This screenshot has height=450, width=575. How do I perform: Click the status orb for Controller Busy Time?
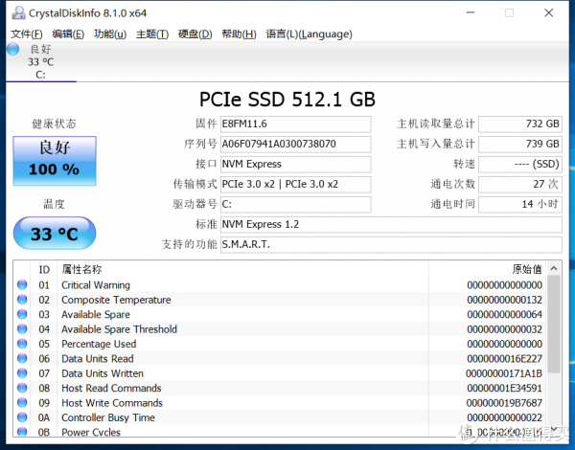pos(22,417)
